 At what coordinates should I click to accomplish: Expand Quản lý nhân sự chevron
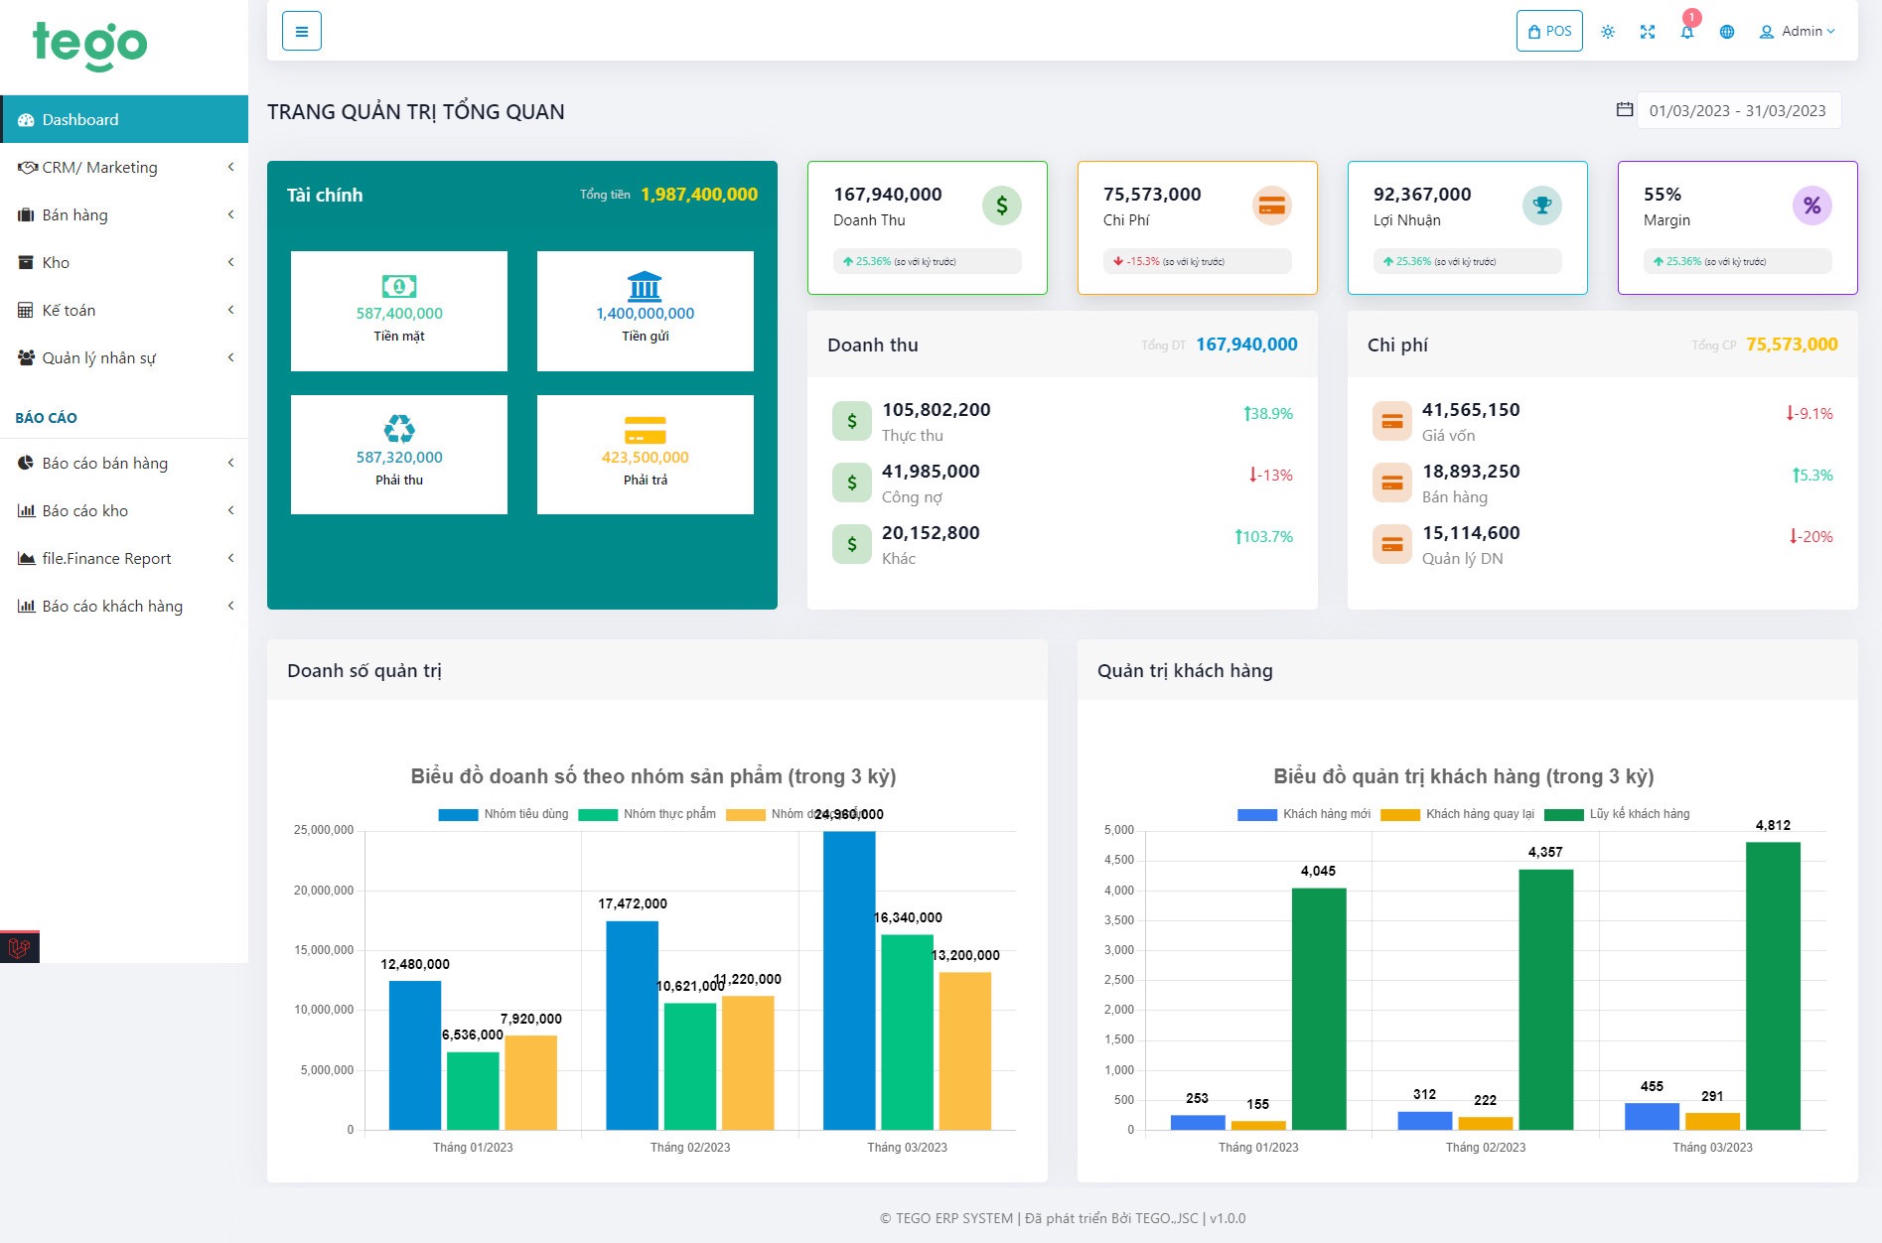point(230,357)
